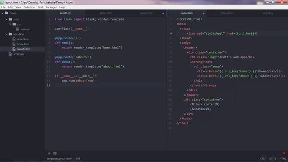Click the home.html file icon in tree
Screen dimensions: 288x162
pos(14,44)
